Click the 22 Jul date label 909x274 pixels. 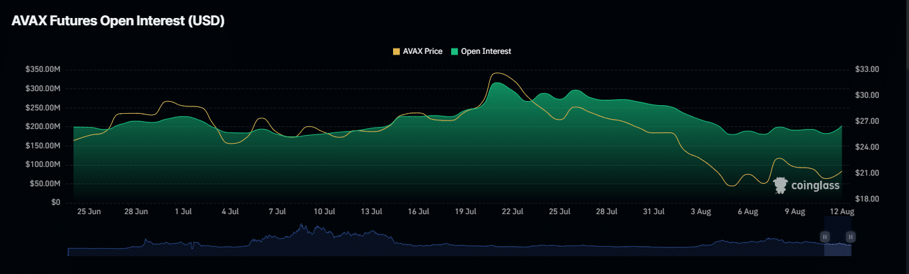513,211
